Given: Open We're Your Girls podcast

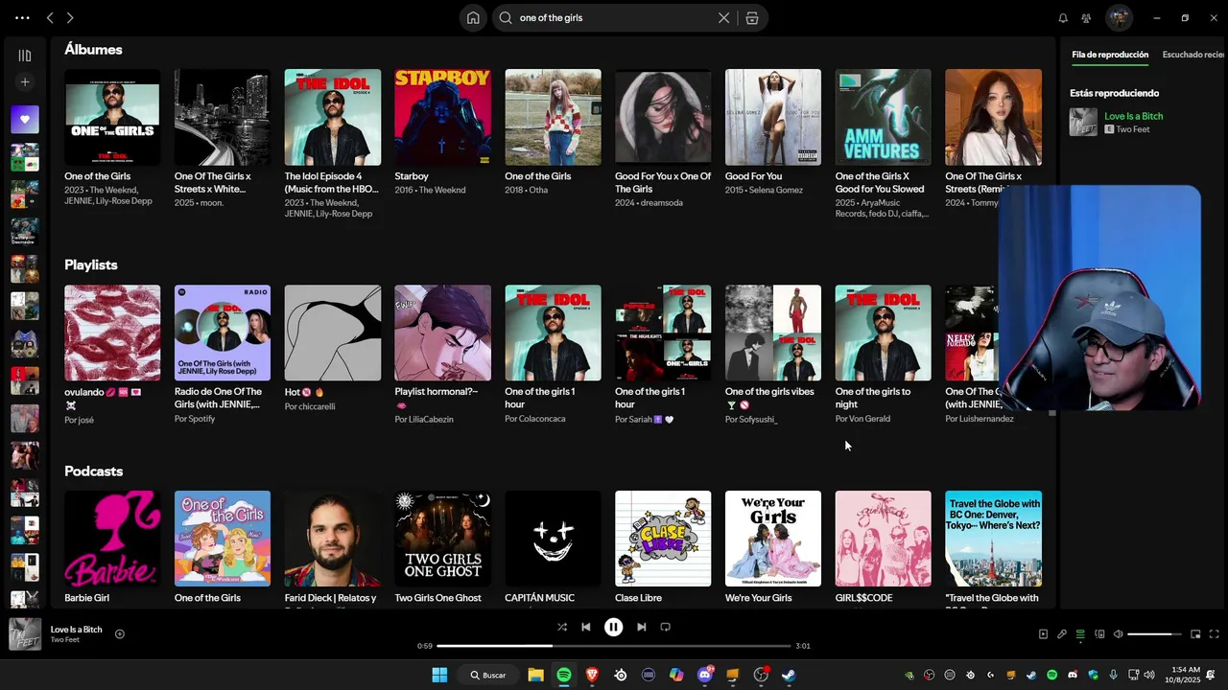Looking at the screenshot, I should 773,539.
